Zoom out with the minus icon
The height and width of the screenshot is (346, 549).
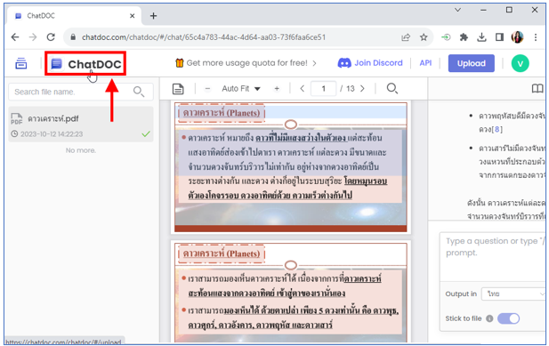pyautogui.click(x=207, y=89)
